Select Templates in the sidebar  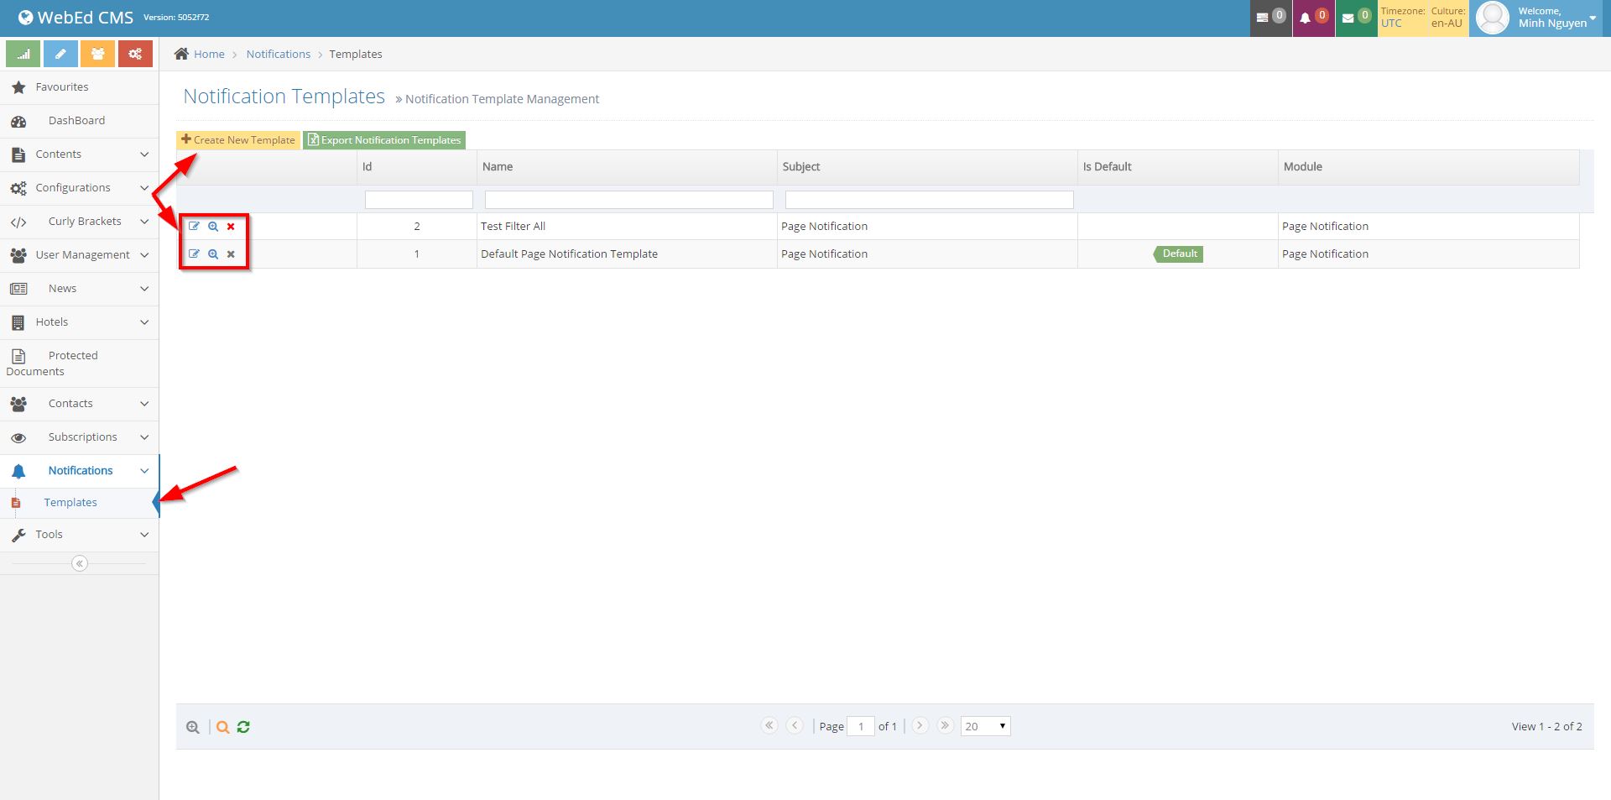(x=70, y=503)
